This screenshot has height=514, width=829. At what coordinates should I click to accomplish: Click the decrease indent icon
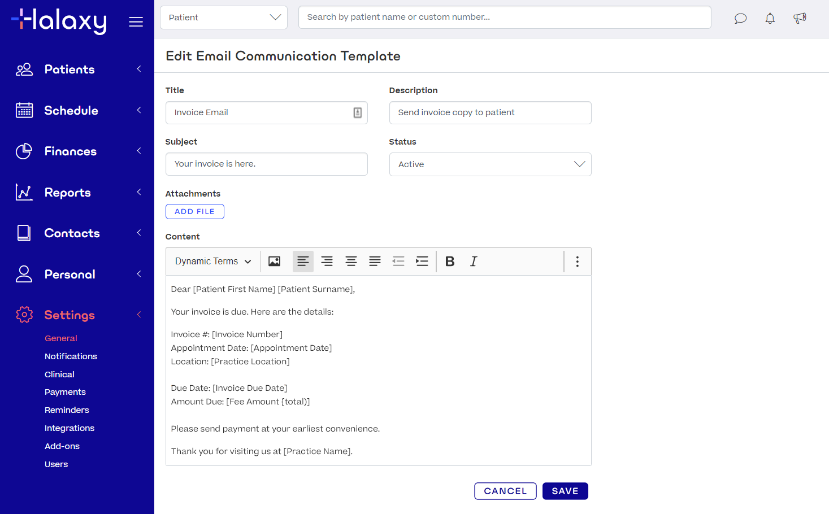pyautogui.click(x=398, y=261)
